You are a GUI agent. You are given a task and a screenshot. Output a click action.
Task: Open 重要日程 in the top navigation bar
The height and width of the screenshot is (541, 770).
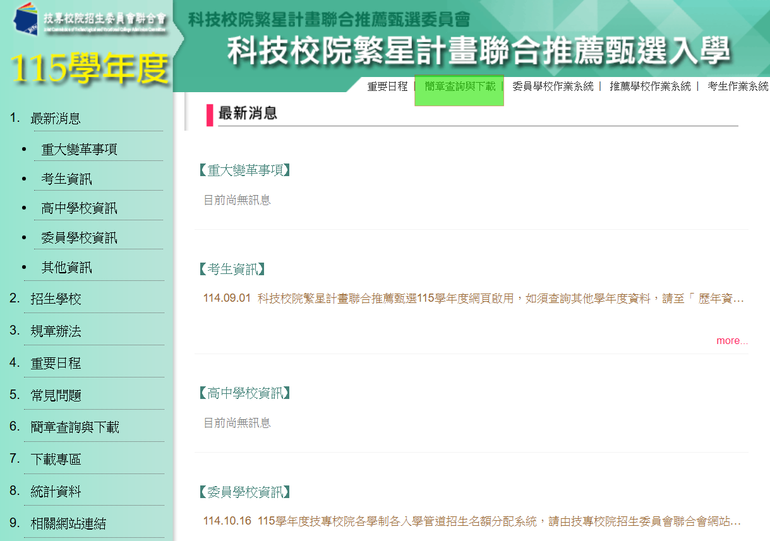coord(387,86)
